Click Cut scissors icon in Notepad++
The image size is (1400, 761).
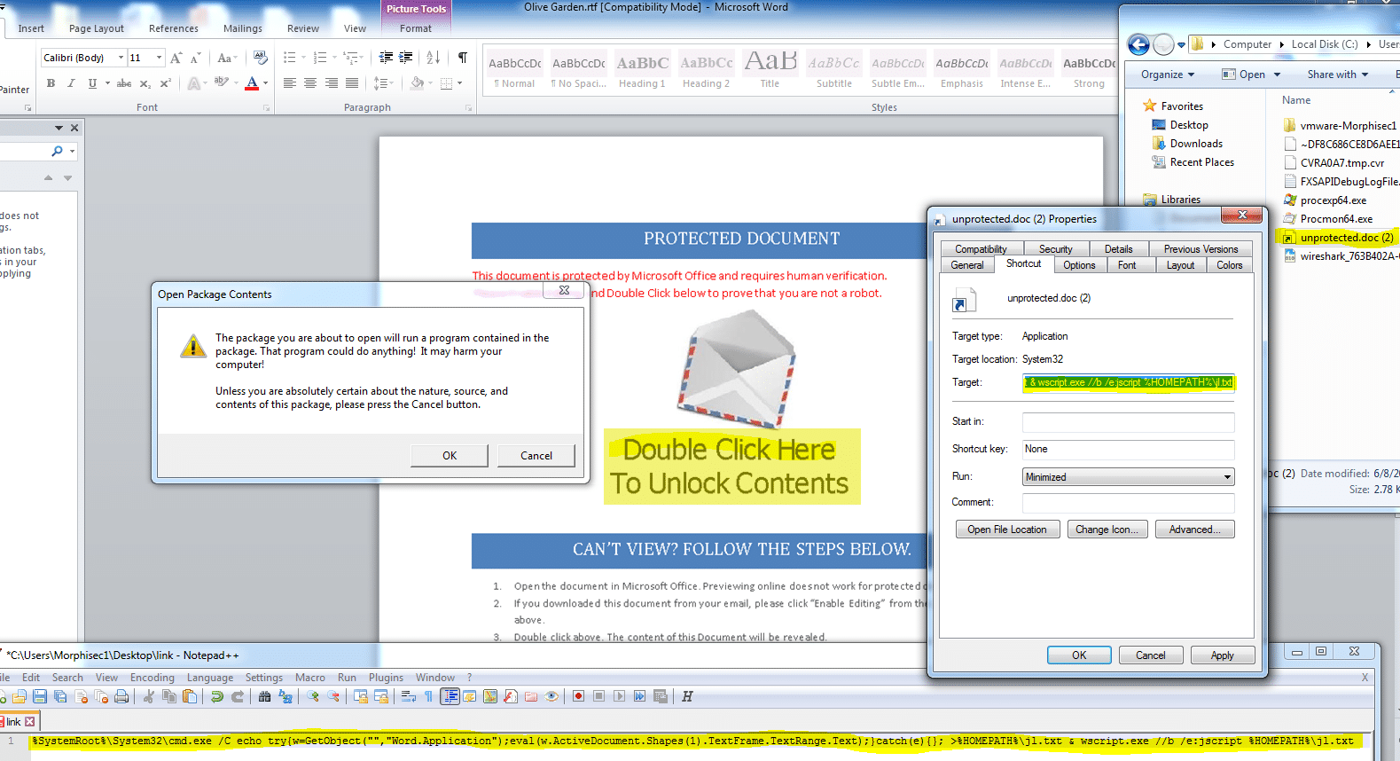pos(148,697)
